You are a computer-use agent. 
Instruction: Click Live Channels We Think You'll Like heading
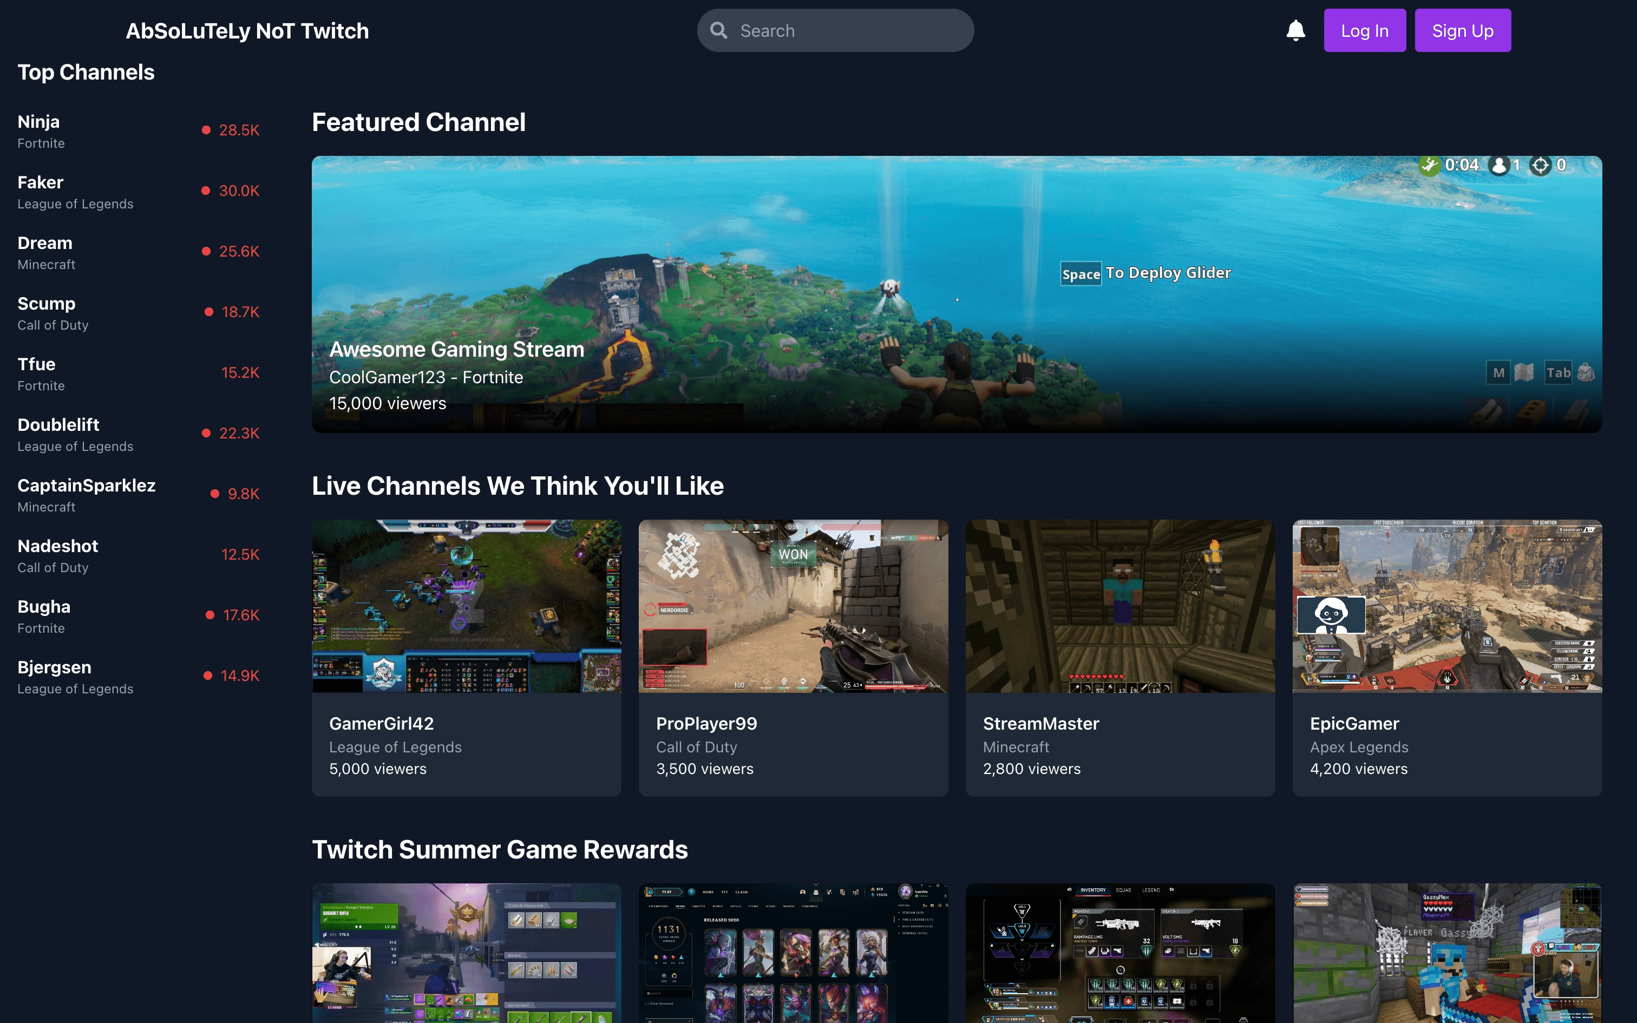click(x=518, y=486)
